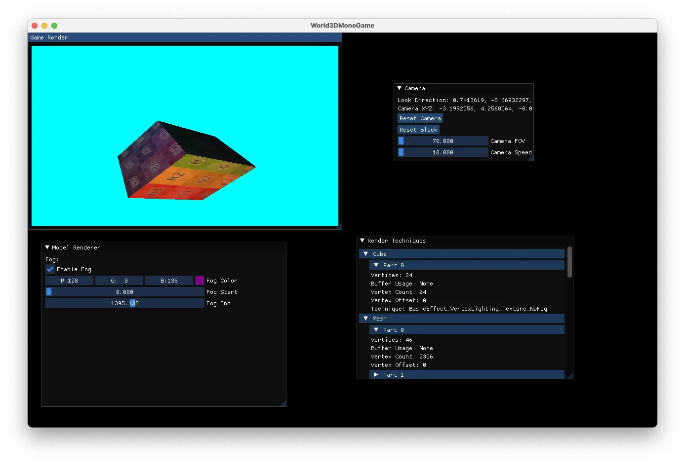Click the Camera XYZ text line

[x=465, y=108]
